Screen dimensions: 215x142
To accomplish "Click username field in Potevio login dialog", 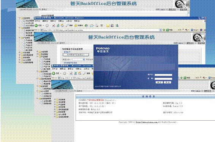I will [x=163, y=75].
